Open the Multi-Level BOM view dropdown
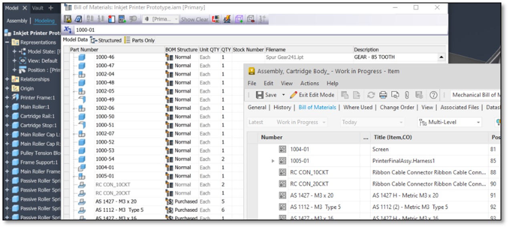509x228 pixels. pyautogui.click(x=449, y=122)
